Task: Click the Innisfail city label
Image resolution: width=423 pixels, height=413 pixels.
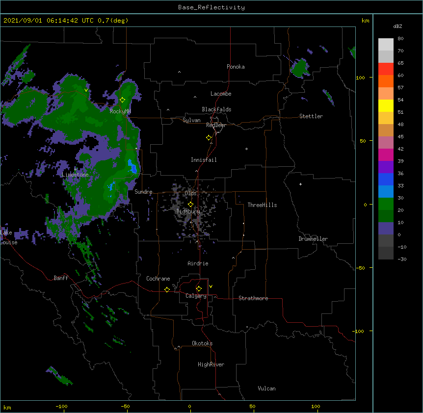Action: 204,160
